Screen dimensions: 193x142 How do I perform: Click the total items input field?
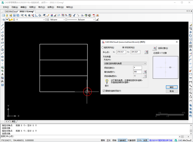pos(138,68)
